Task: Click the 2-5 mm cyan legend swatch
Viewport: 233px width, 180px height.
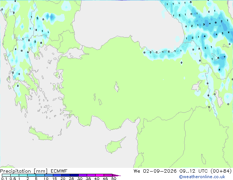Action: [32, 175]
